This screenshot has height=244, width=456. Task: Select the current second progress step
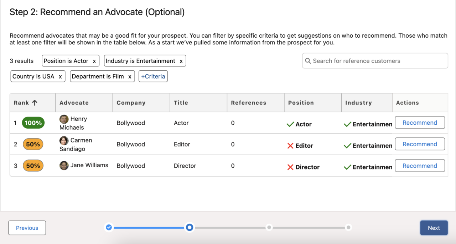(x=190, y=227)
